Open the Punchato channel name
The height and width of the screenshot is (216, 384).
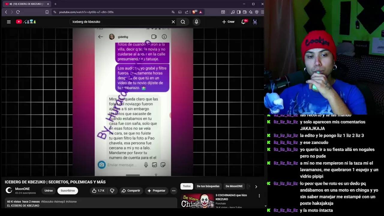221,203
